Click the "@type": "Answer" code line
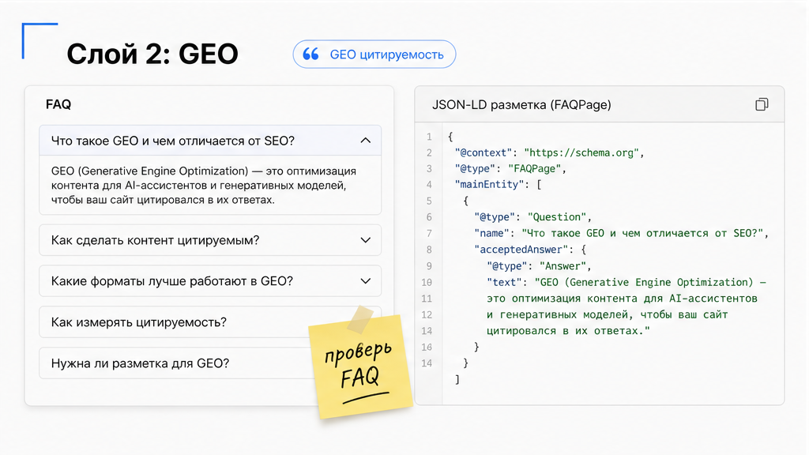This screenshot has height=455, width=809. (539, 266)
